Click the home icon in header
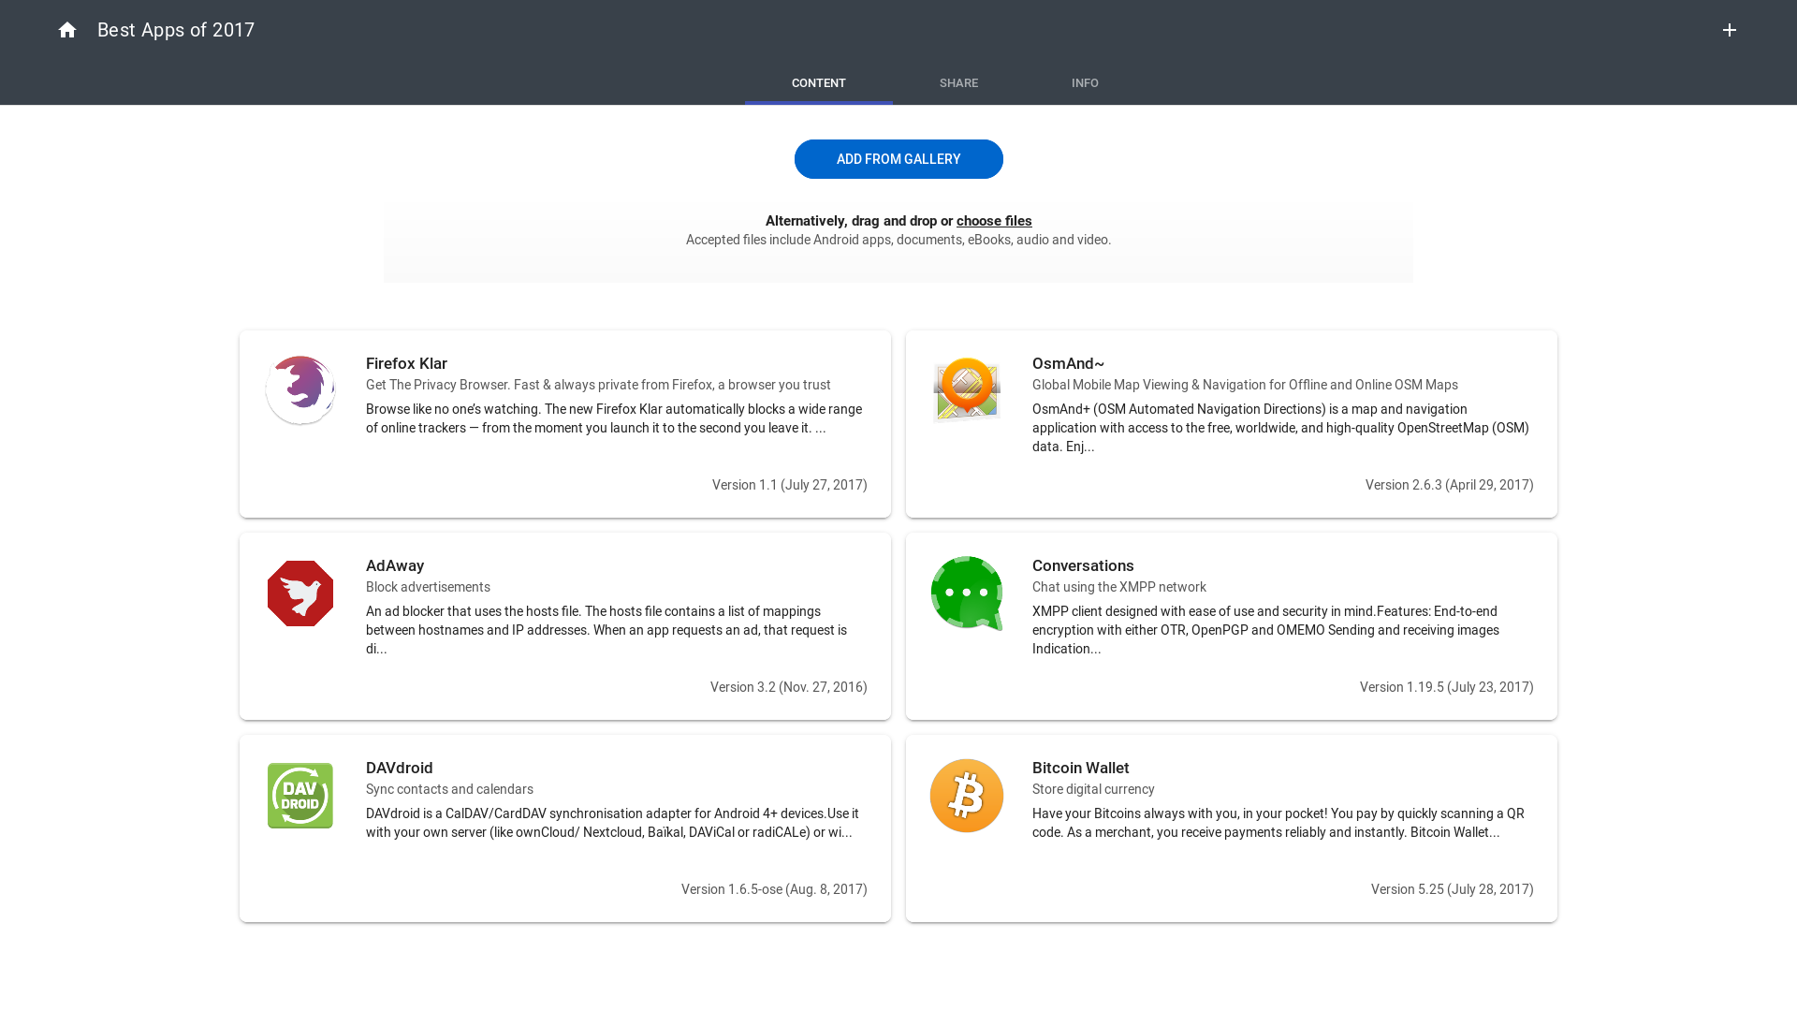This screenshot has width=1797, height=1011. tap(67, 30)
